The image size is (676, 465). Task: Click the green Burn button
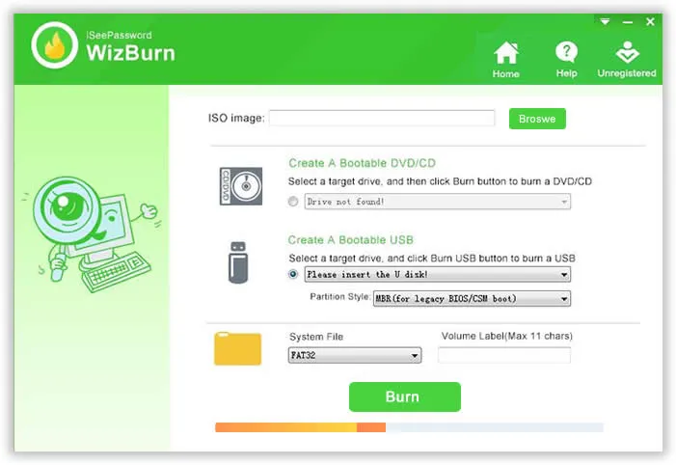click(x=404, y=397)
